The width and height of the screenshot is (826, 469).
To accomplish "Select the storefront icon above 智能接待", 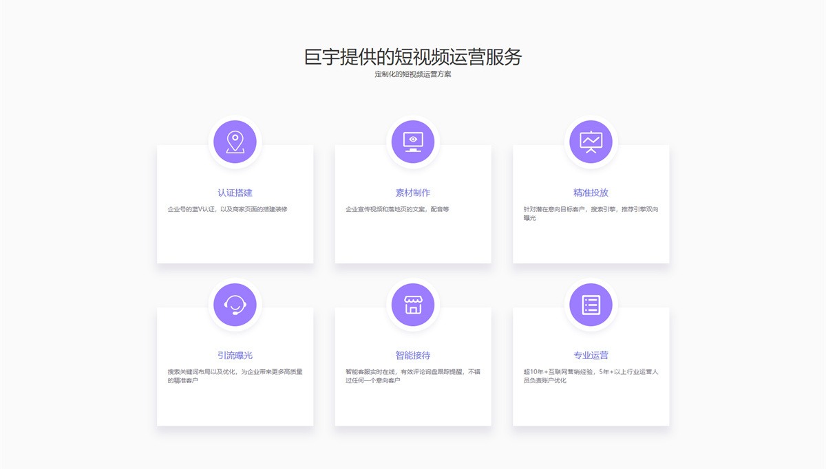I will point(413,305).
